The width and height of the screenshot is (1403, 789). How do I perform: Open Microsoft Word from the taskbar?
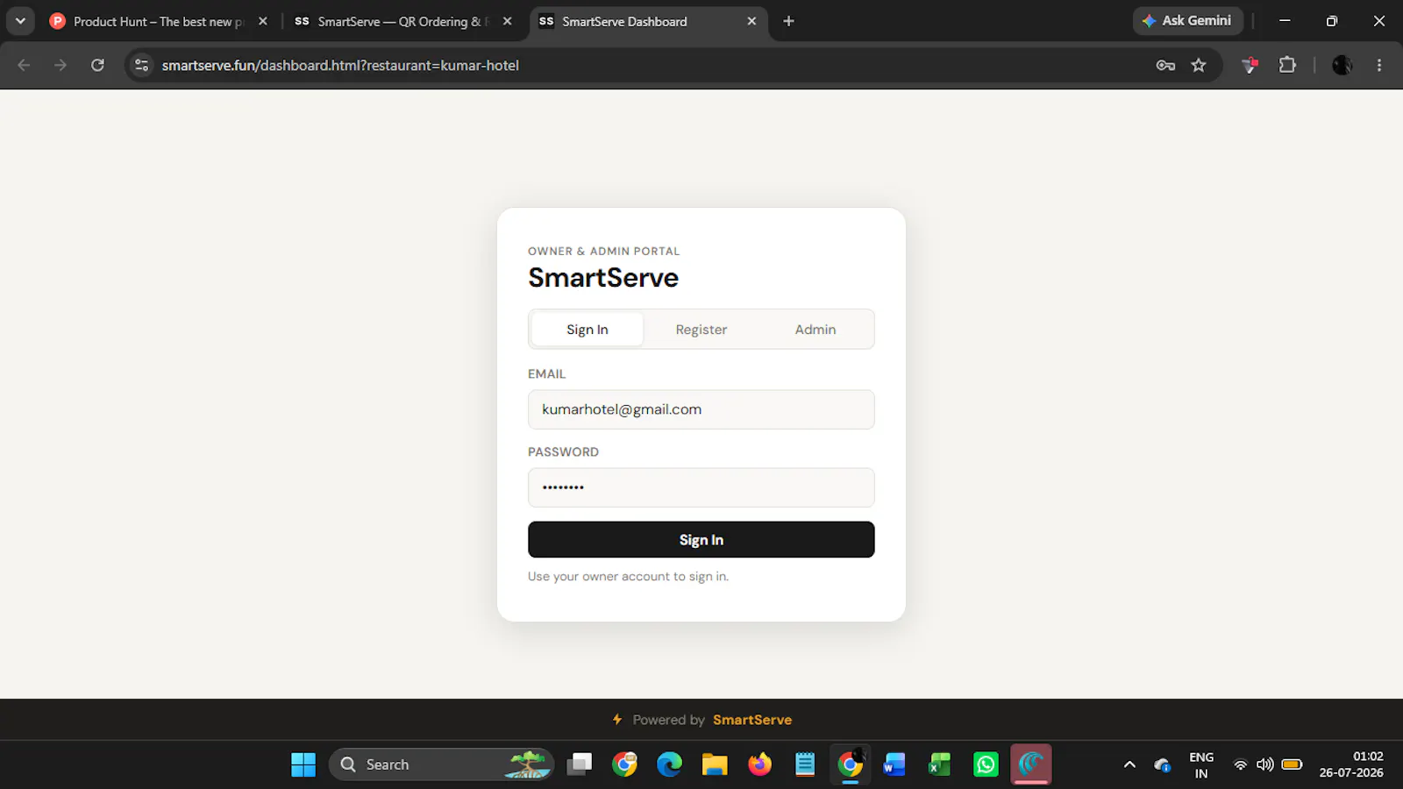(894, 764)
